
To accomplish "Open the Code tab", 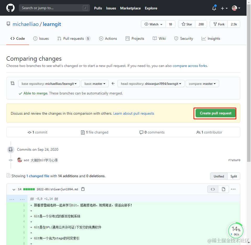I will coord(18,39).
